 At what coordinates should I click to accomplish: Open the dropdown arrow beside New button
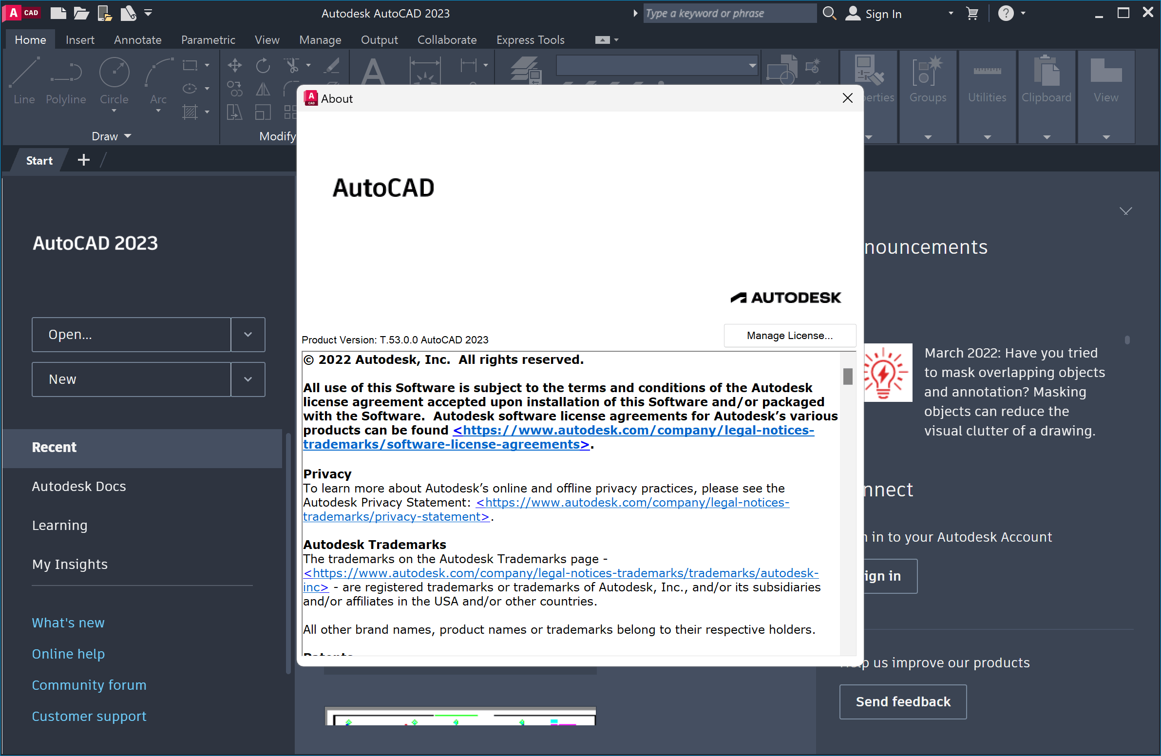tap(248, 379)
